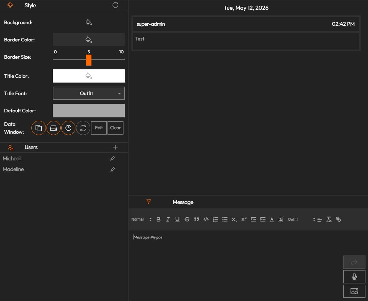Click the microphone record button
The height and width of the screenshot is (301, 368).
pyautogui.click(x=354, y=277)
